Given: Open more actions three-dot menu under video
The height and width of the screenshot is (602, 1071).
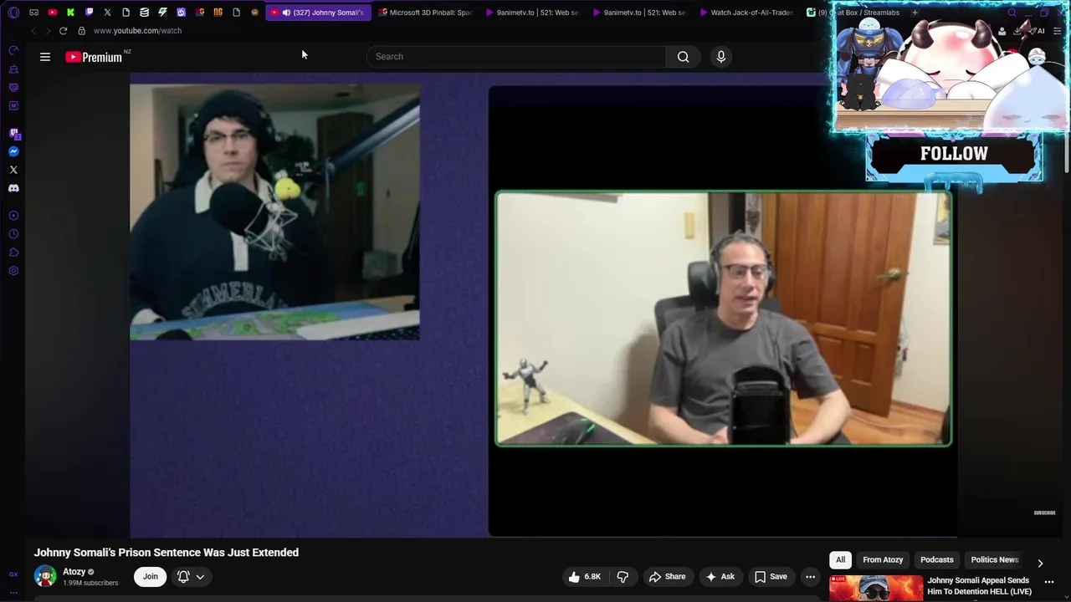Looking at the screenshot, I should click(810, 576).
